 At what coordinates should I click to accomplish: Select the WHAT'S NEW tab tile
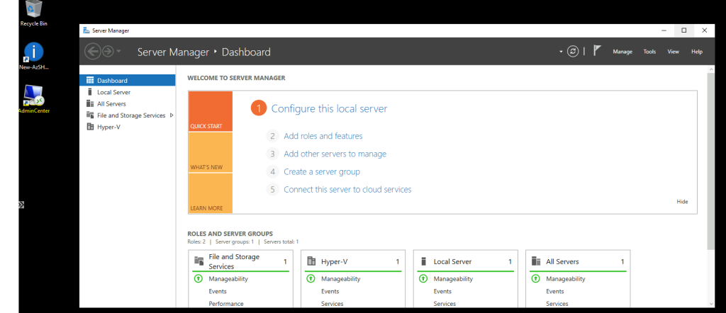[x=211, y=152]
